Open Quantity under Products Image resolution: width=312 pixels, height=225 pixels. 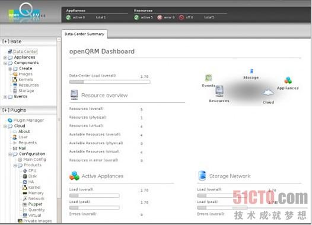(37, 210)
